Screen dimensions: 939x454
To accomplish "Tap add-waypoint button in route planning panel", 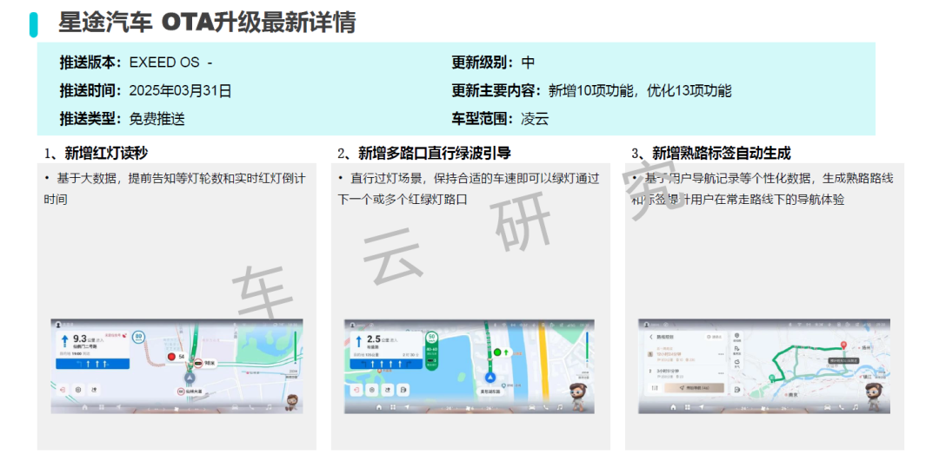I will tap(714, 337).
